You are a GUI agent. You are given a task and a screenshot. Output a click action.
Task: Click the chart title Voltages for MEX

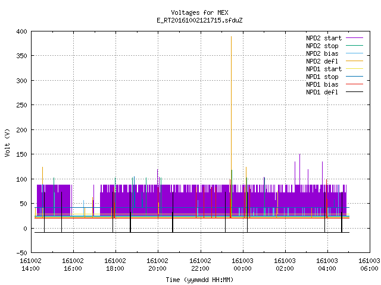coord(200,12)
